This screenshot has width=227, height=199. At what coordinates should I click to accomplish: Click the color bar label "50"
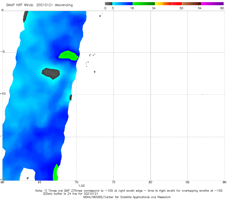point(181,8)
